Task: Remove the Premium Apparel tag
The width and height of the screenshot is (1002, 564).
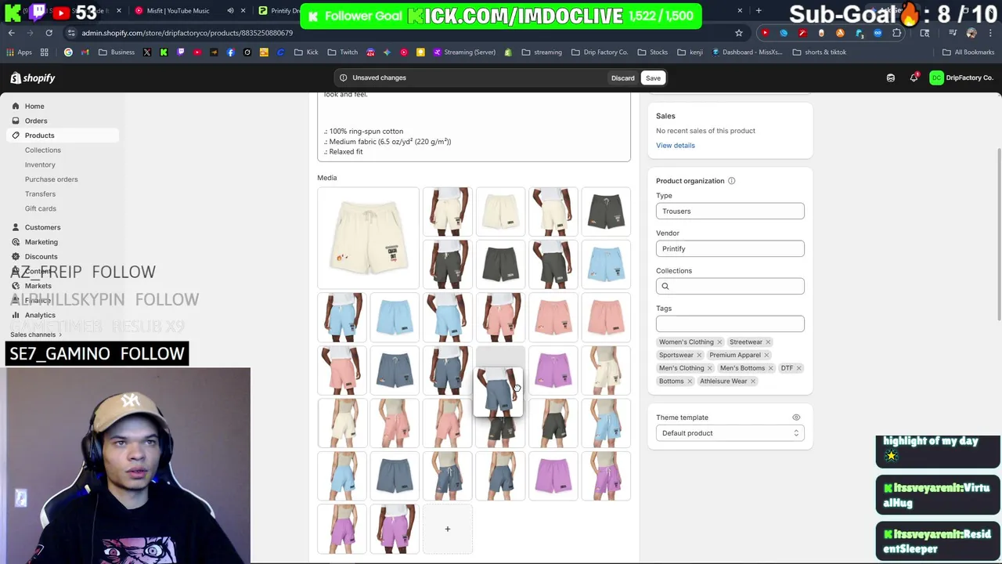Action: [766, 355]
